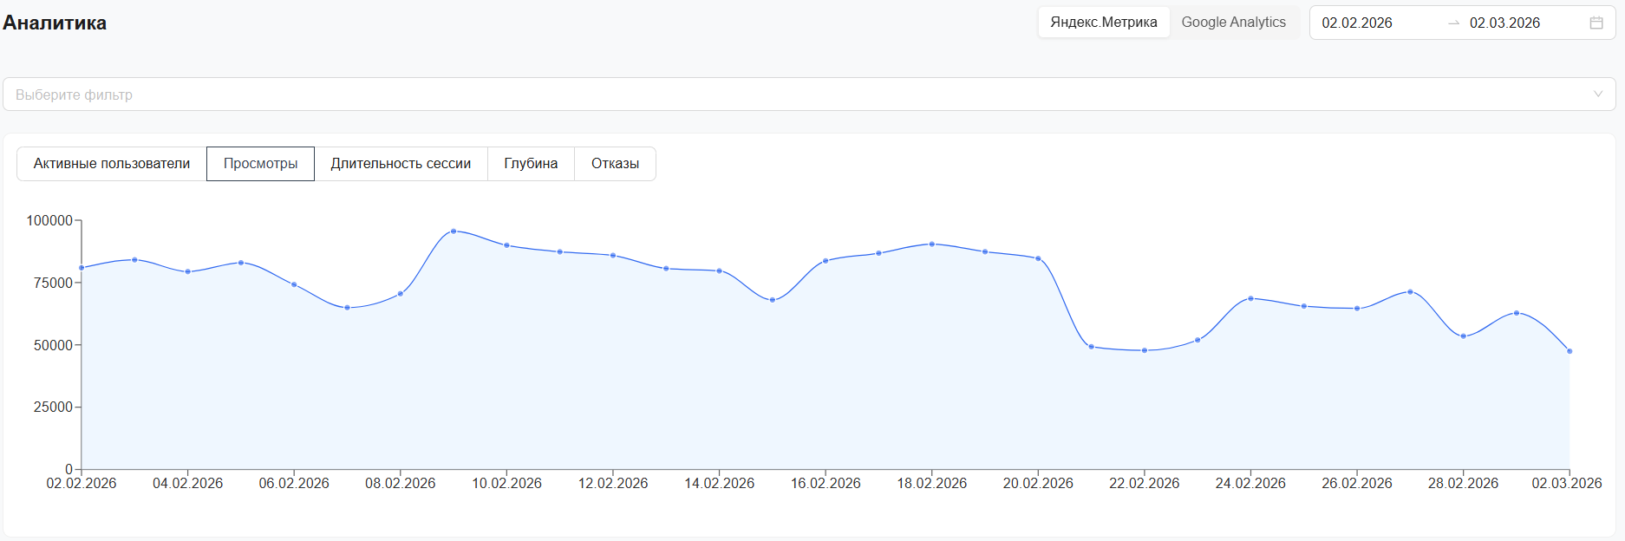Switch data source to Google Analytics

coord(1233,23)
